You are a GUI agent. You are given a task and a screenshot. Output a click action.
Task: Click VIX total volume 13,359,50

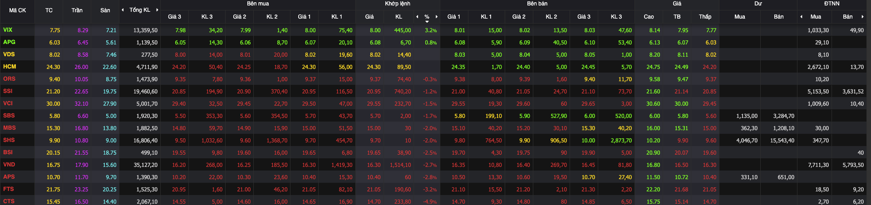[145, 30]
